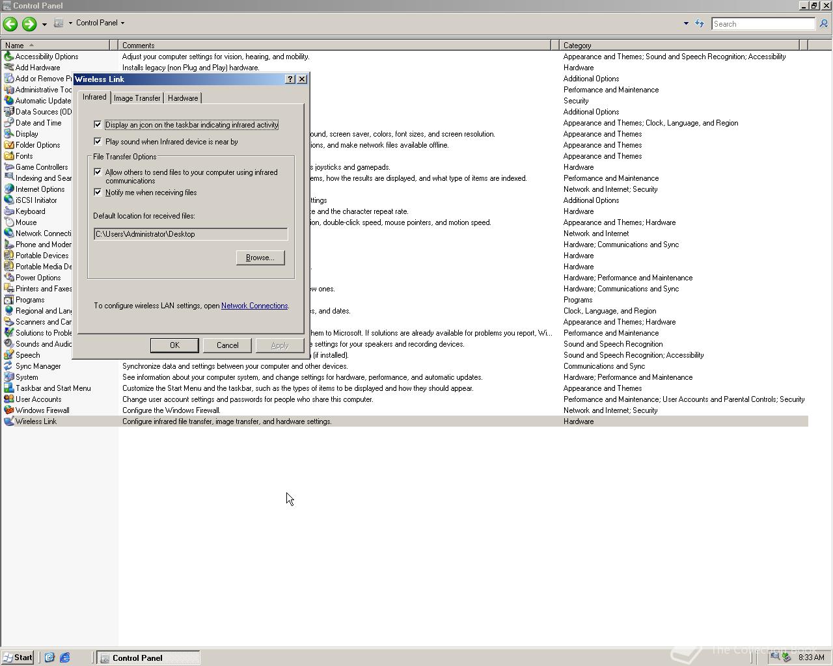This screenshot has width=833, height=666.
Task: Select the Automatic Updates icon
Action: pos(8,101)
